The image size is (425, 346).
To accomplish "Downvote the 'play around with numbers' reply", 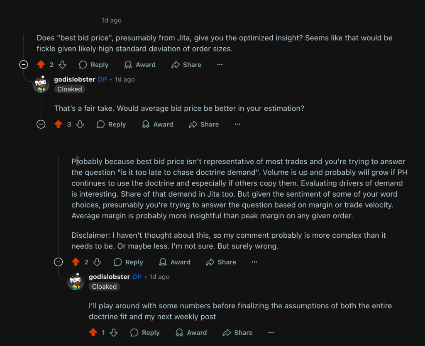I will [114, 333].
